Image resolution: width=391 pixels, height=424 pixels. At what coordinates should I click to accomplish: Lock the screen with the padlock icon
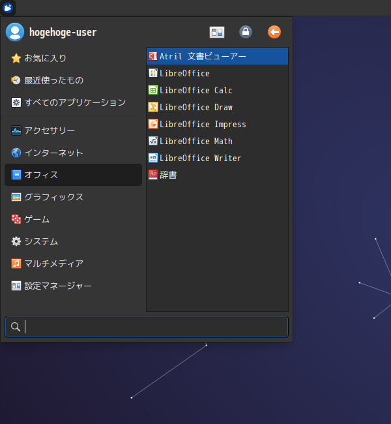coord(246,32)
